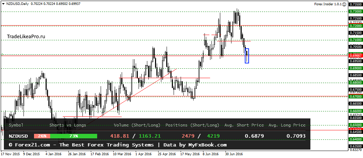363x158 pixels.
Task: Click the green 73% longs bar
Action: 74,136
